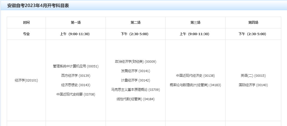Image resolution: width=287 pixels, height=126 pixels.
Task: Click the page title 安徽自考2023年4月开考科目表
Action: [x=38, y=6]
